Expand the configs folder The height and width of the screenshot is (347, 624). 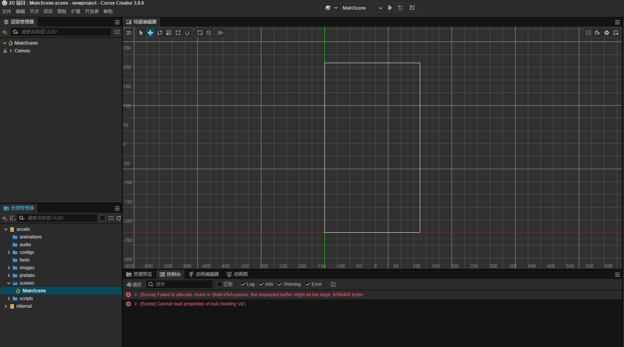coord(9,252)
